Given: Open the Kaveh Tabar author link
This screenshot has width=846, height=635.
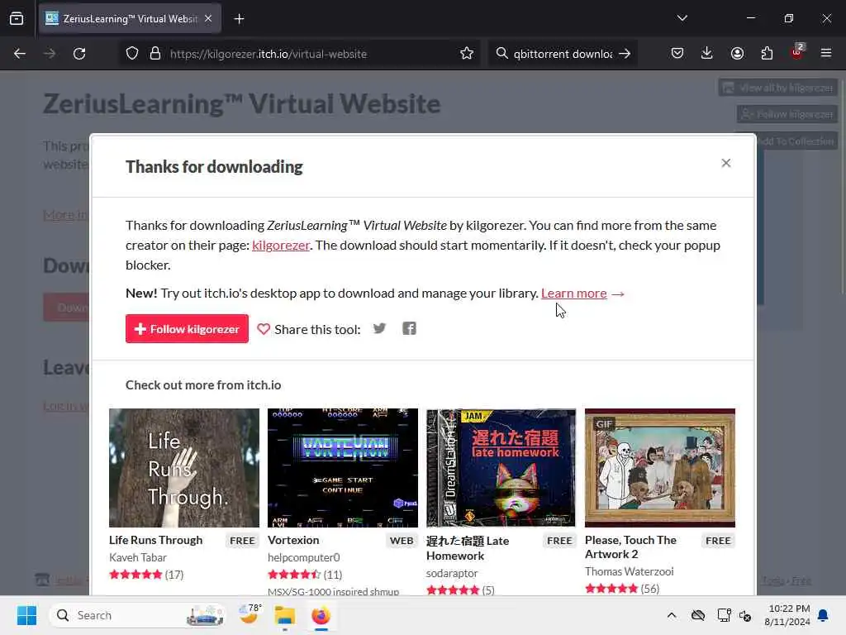Looking at the screenshot, I should 138,557.
